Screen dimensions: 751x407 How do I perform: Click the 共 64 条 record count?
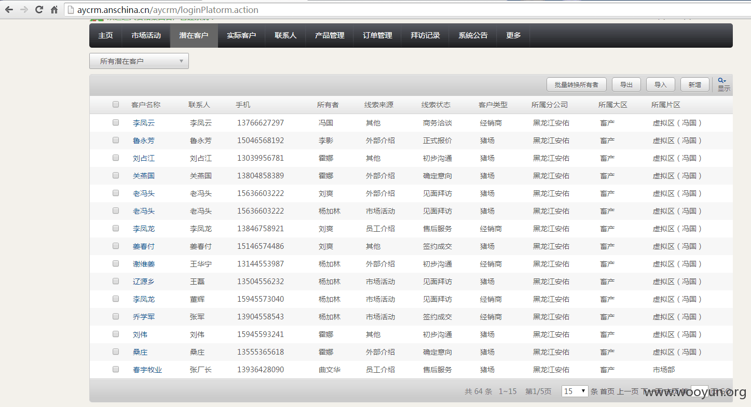478,391
